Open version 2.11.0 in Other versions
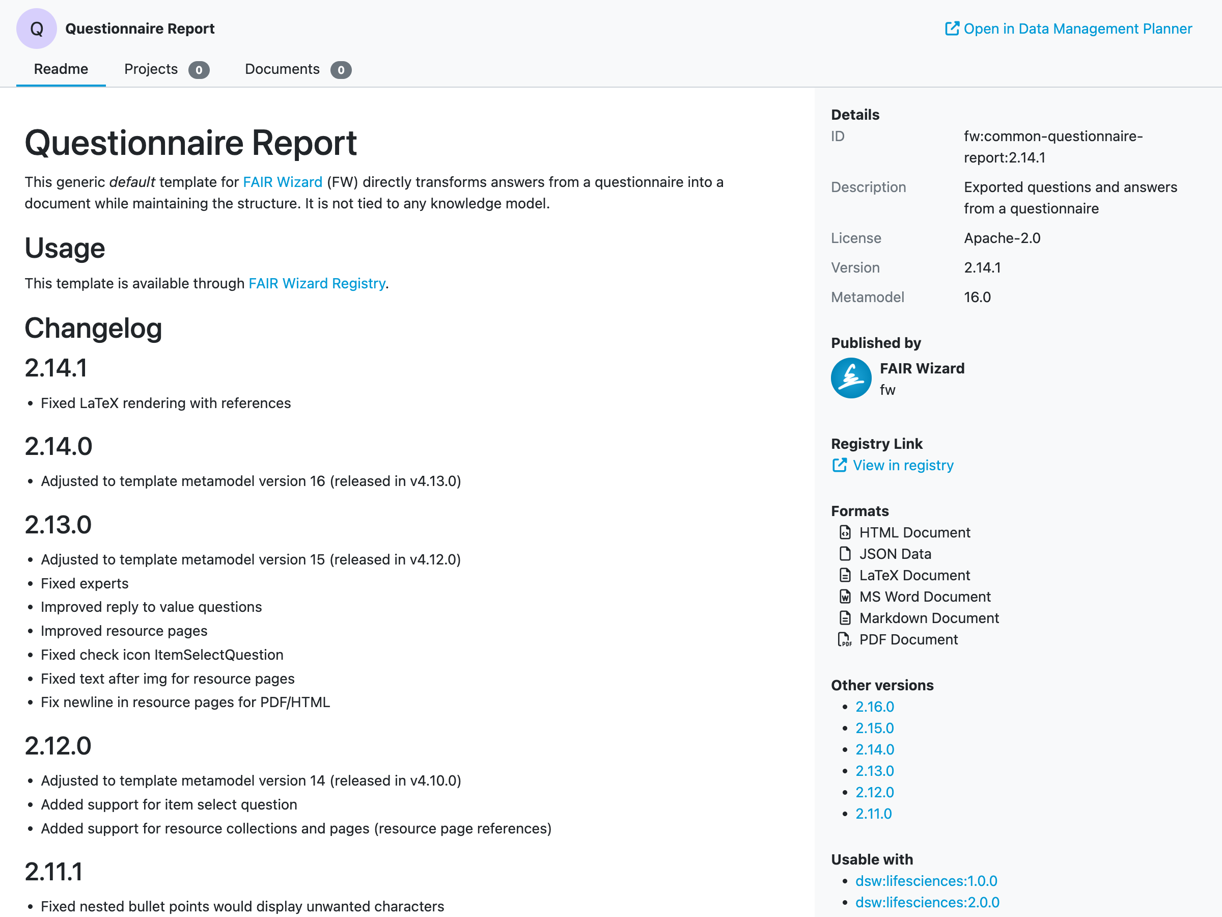The image size is (1222, 917). [x=873, y=814]
